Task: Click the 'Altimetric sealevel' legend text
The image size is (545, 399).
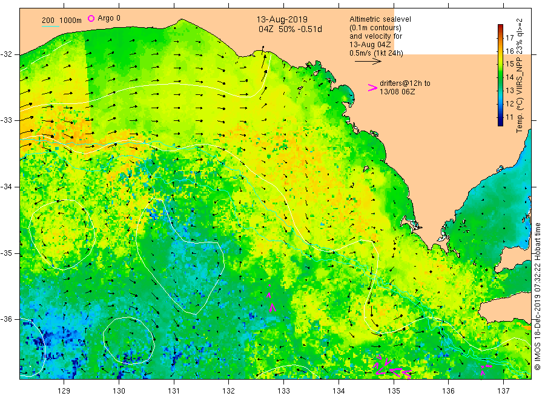Action: [380, 19]
